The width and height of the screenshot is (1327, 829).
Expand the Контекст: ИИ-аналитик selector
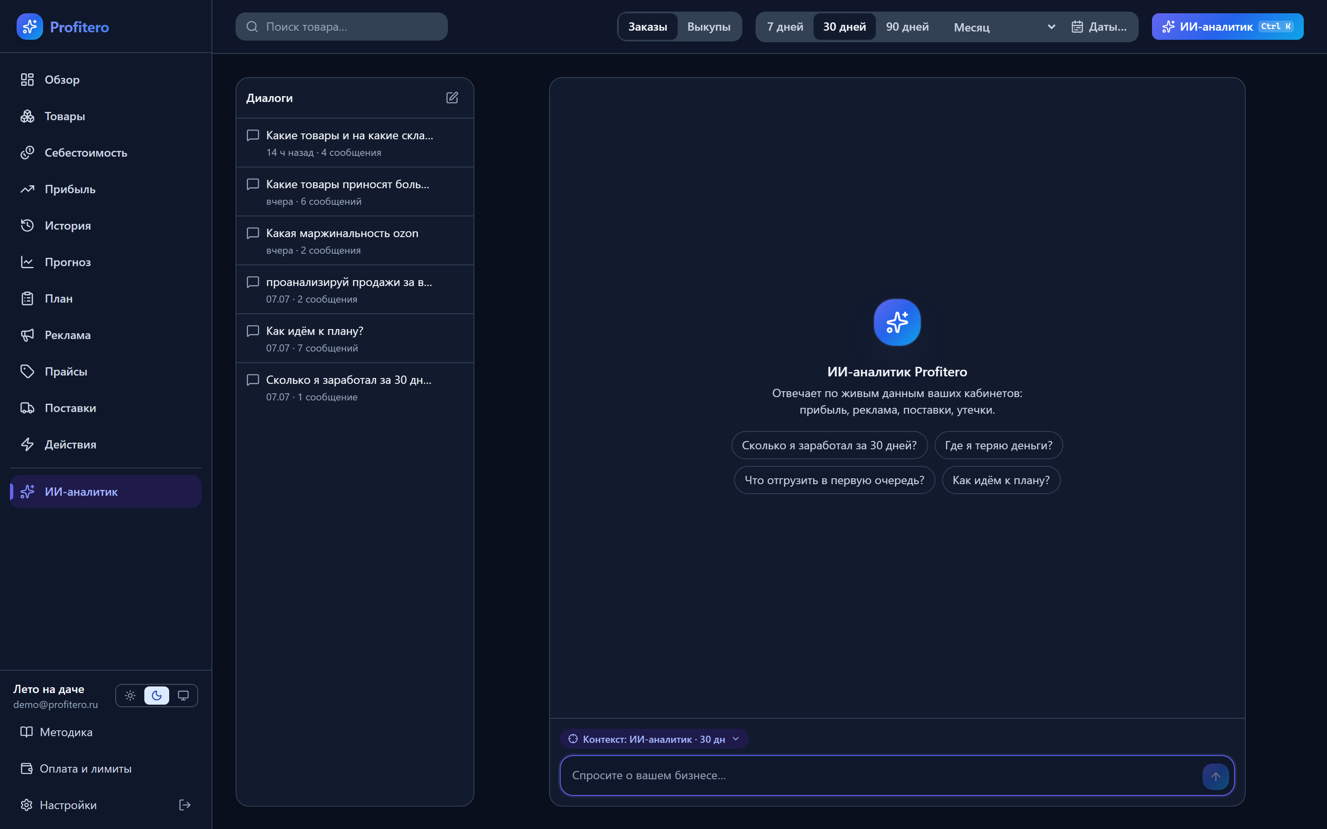coord(654,739)
